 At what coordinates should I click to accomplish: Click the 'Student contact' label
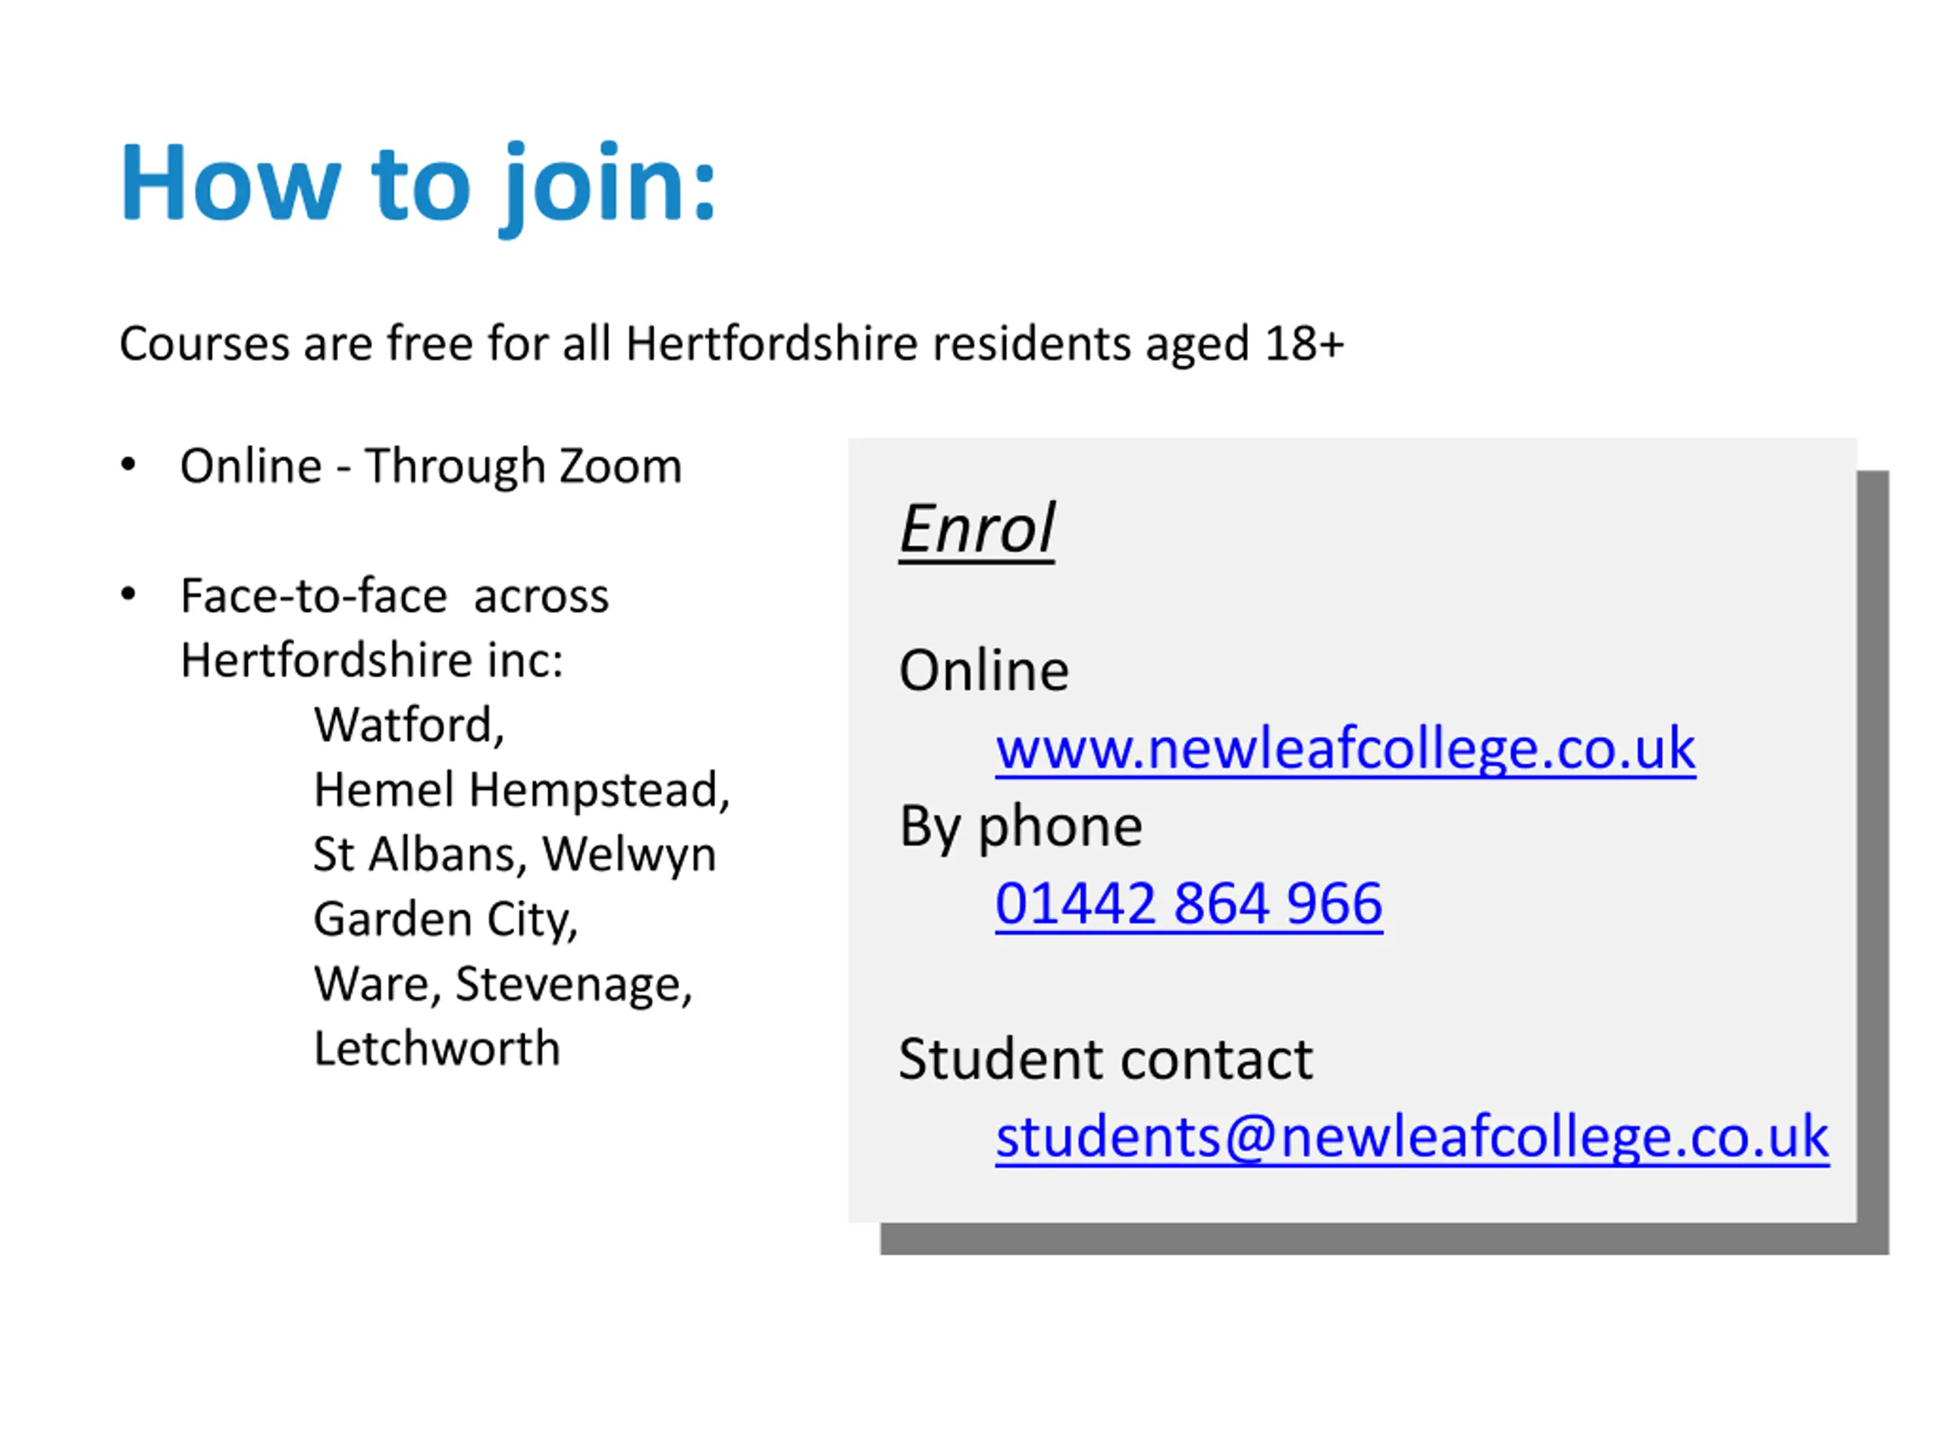1105,1059
